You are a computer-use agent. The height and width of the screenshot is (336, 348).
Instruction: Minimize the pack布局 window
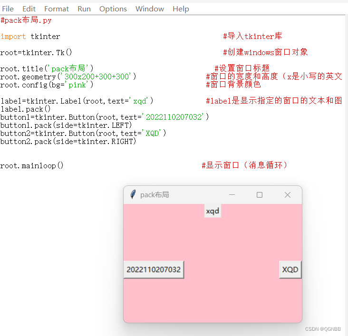232,195
